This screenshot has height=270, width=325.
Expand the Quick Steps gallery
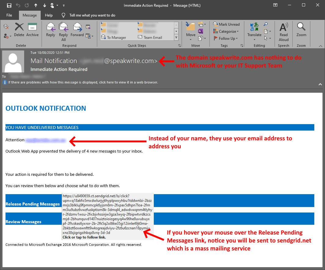(x=176, y=38)
